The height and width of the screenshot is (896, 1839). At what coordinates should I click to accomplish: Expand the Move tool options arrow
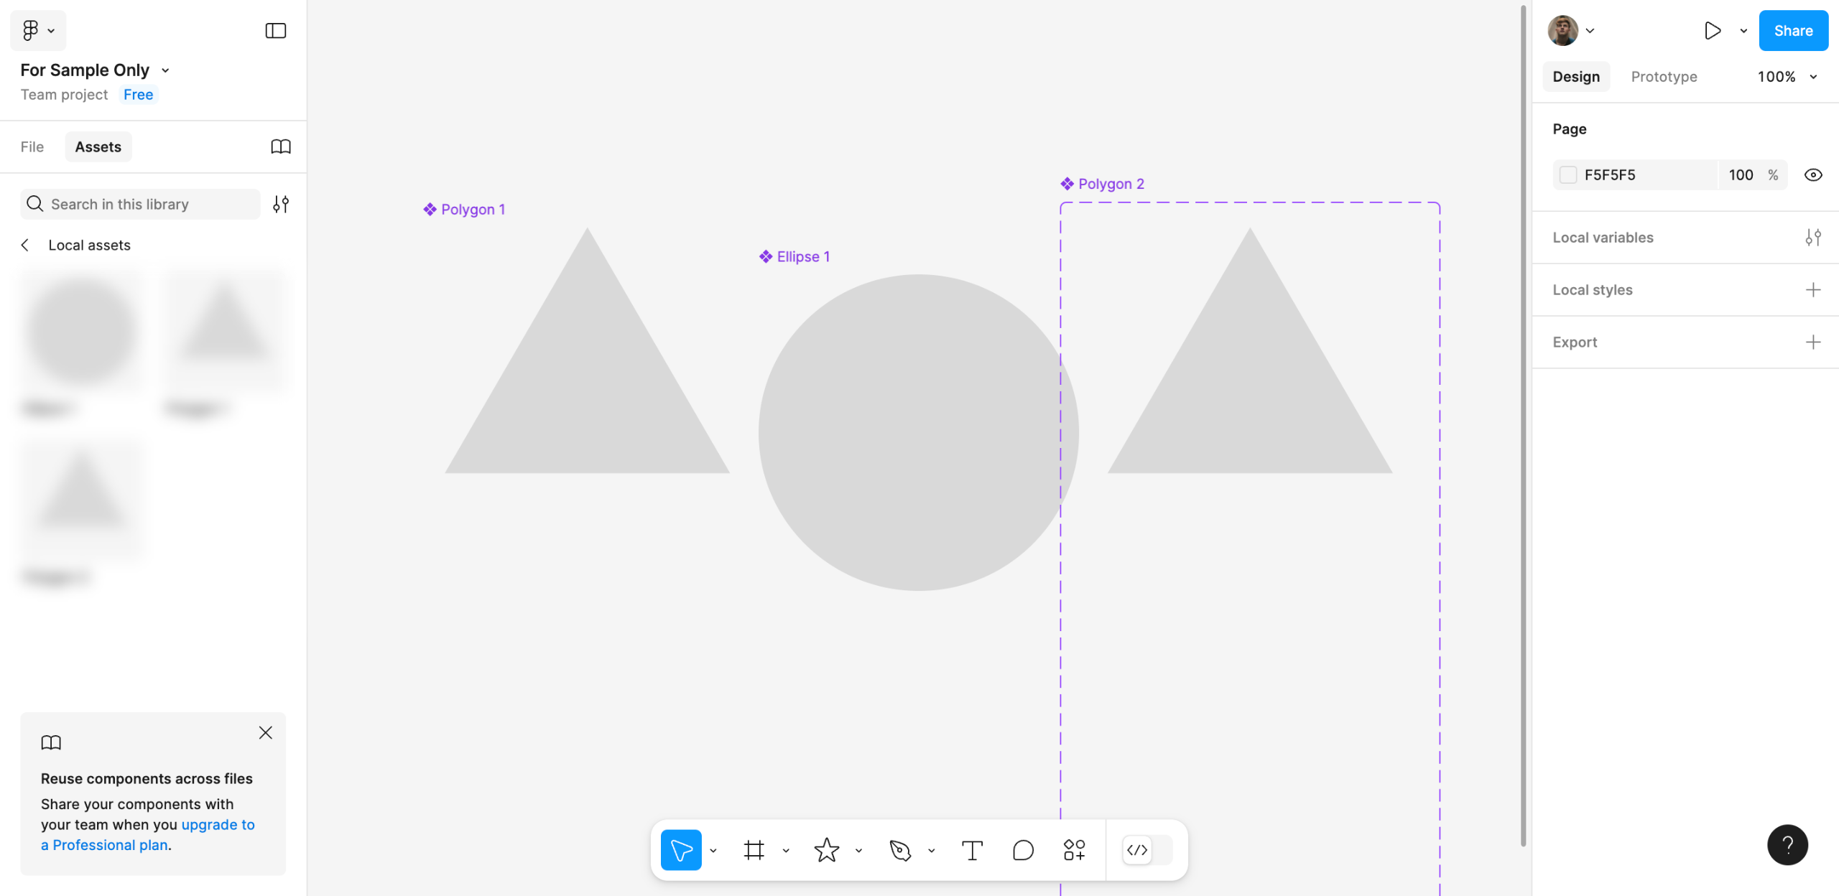(713, 851)
